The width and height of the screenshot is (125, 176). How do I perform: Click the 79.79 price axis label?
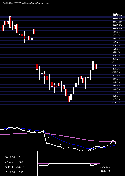tap(117, 79)
